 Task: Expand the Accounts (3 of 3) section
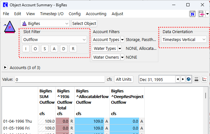(x=5, y=67)
